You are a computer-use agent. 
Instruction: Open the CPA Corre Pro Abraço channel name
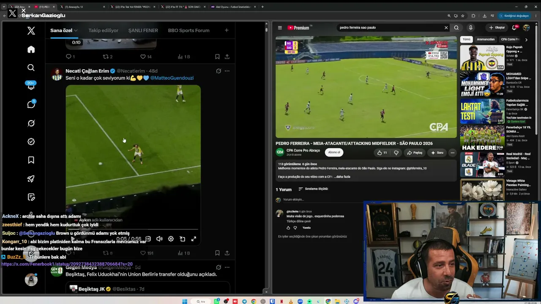pos(303,150)
